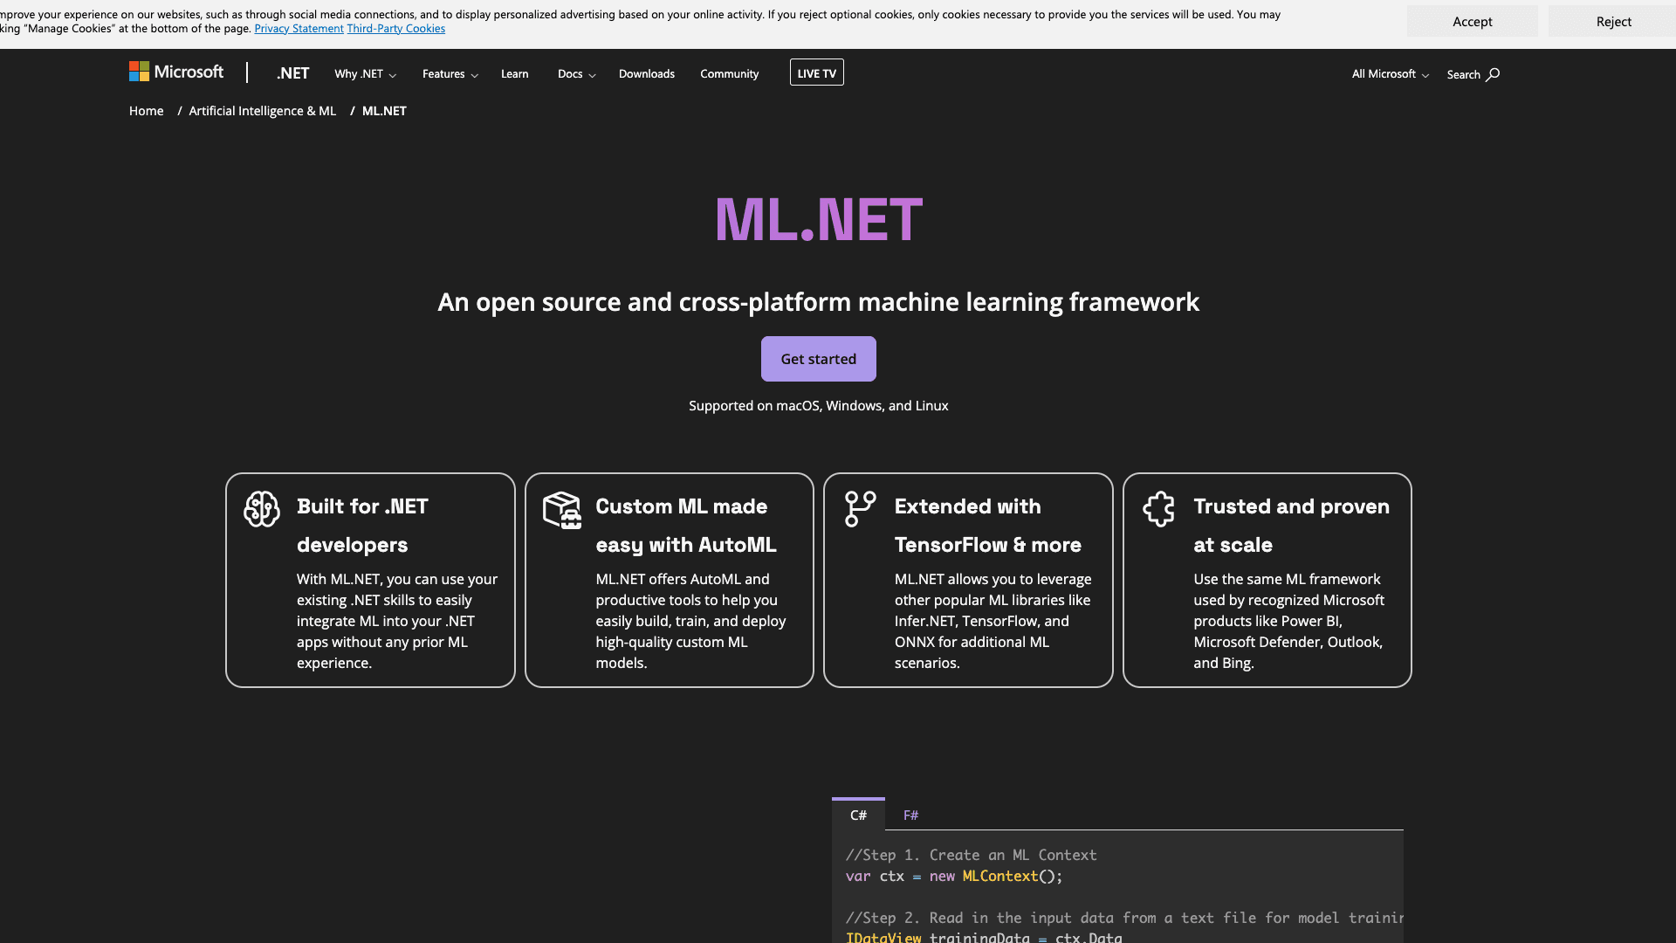This screenshot has height=943, width=1676.
Task: Open the Community menu item
Action: pyautogui.click(x=729, y=73)
